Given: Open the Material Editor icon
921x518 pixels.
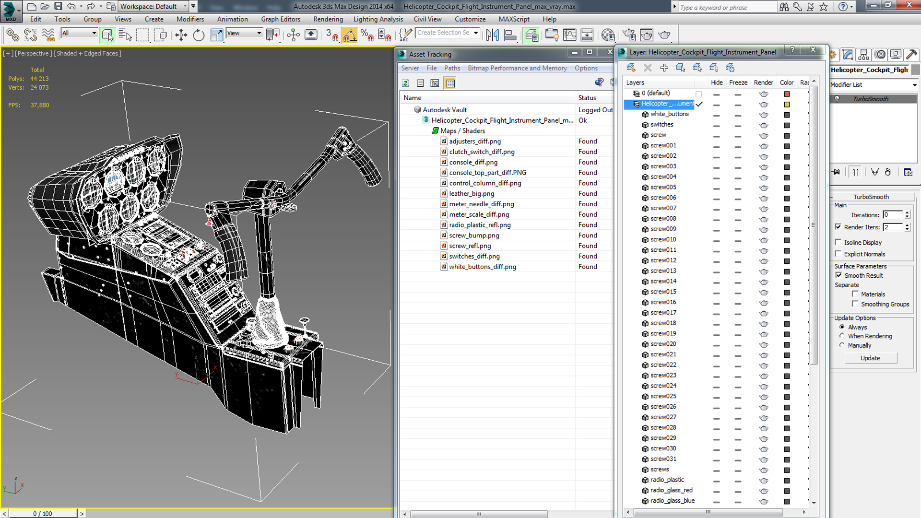Looking at the screenshot, I should pyautogui.click(x=608, y=35).
